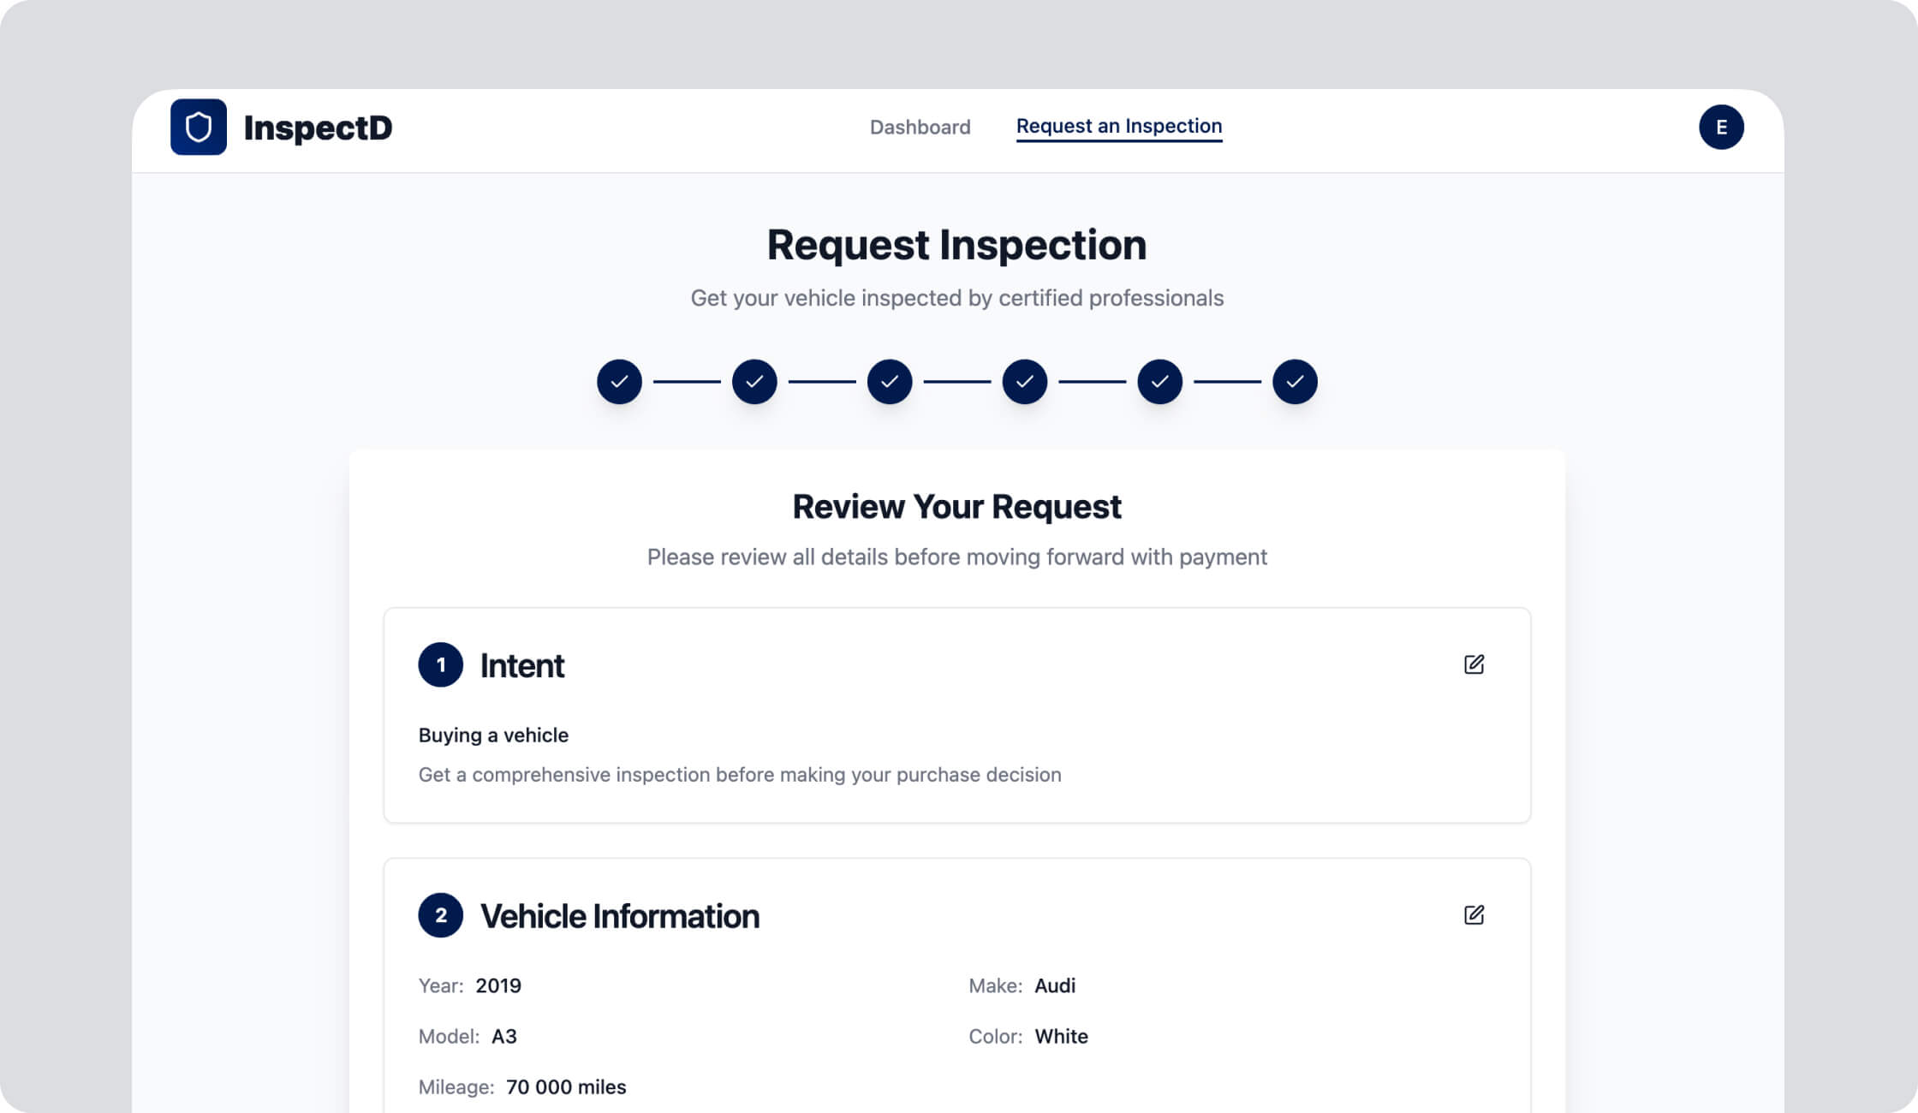Click the first completed step checkmark
This screenshot has width=1918, height=1113.
click(619, 381)
